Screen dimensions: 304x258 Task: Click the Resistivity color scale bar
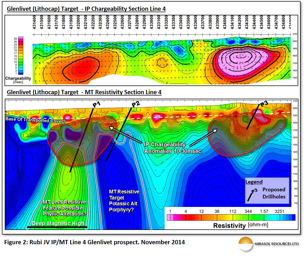click(231, 217)
